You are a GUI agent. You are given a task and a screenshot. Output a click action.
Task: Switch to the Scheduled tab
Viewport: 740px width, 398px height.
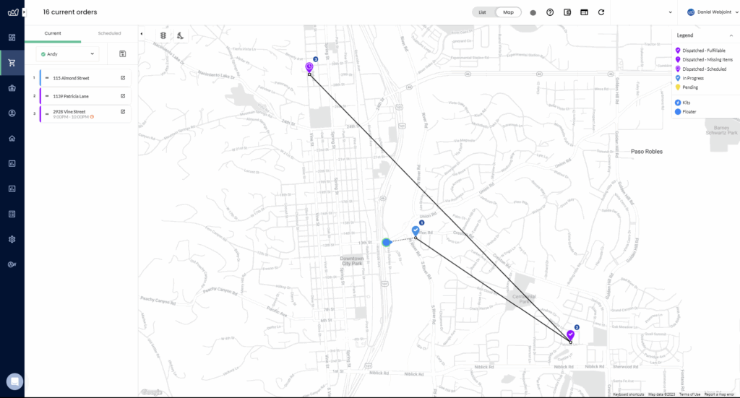coord(109,33)
